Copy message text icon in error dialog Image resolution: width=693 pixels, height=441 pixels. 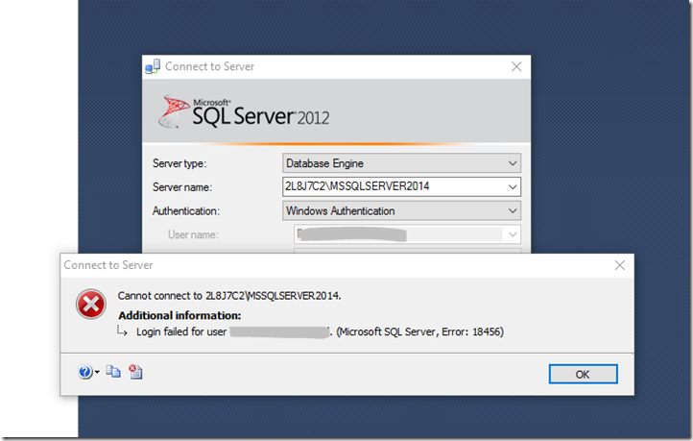[113, 372]
